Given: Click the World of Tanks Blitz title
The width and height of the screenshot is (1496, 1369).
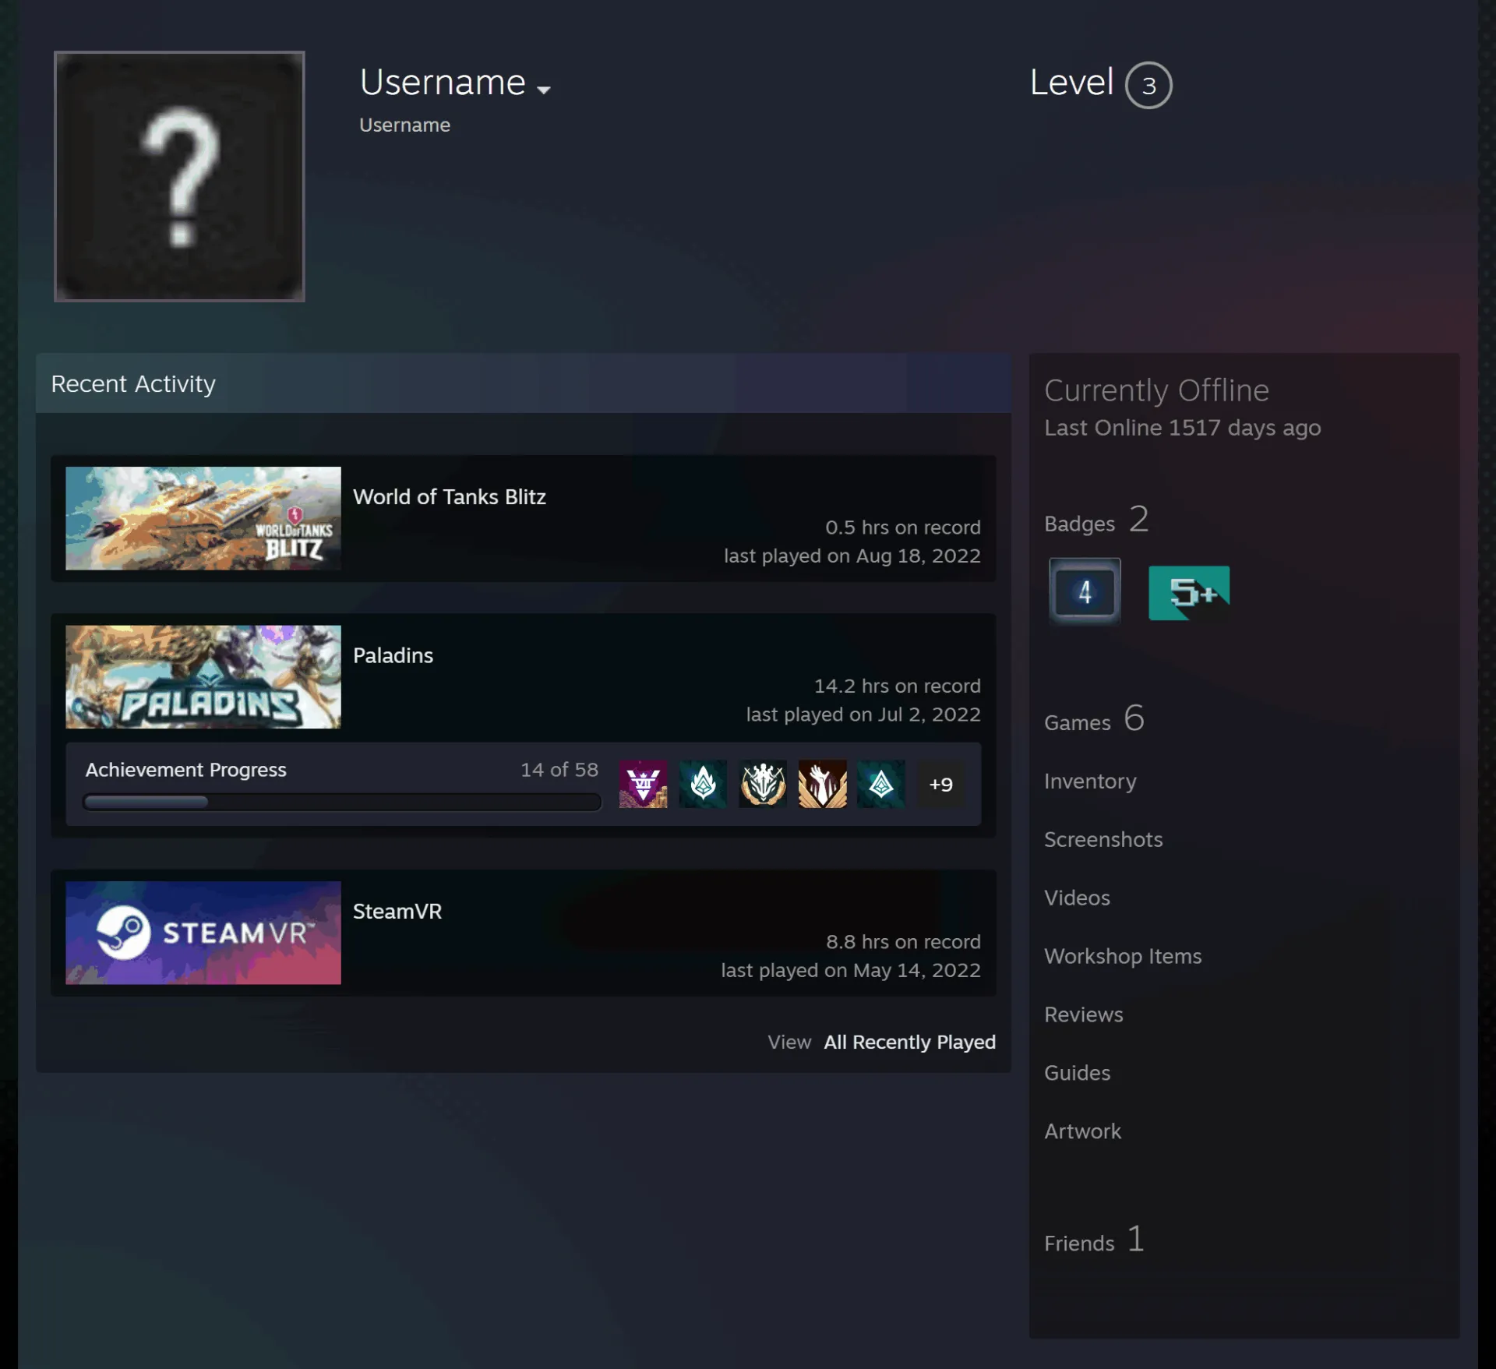Looking at the screenshot, I should (x=450, y=496).
